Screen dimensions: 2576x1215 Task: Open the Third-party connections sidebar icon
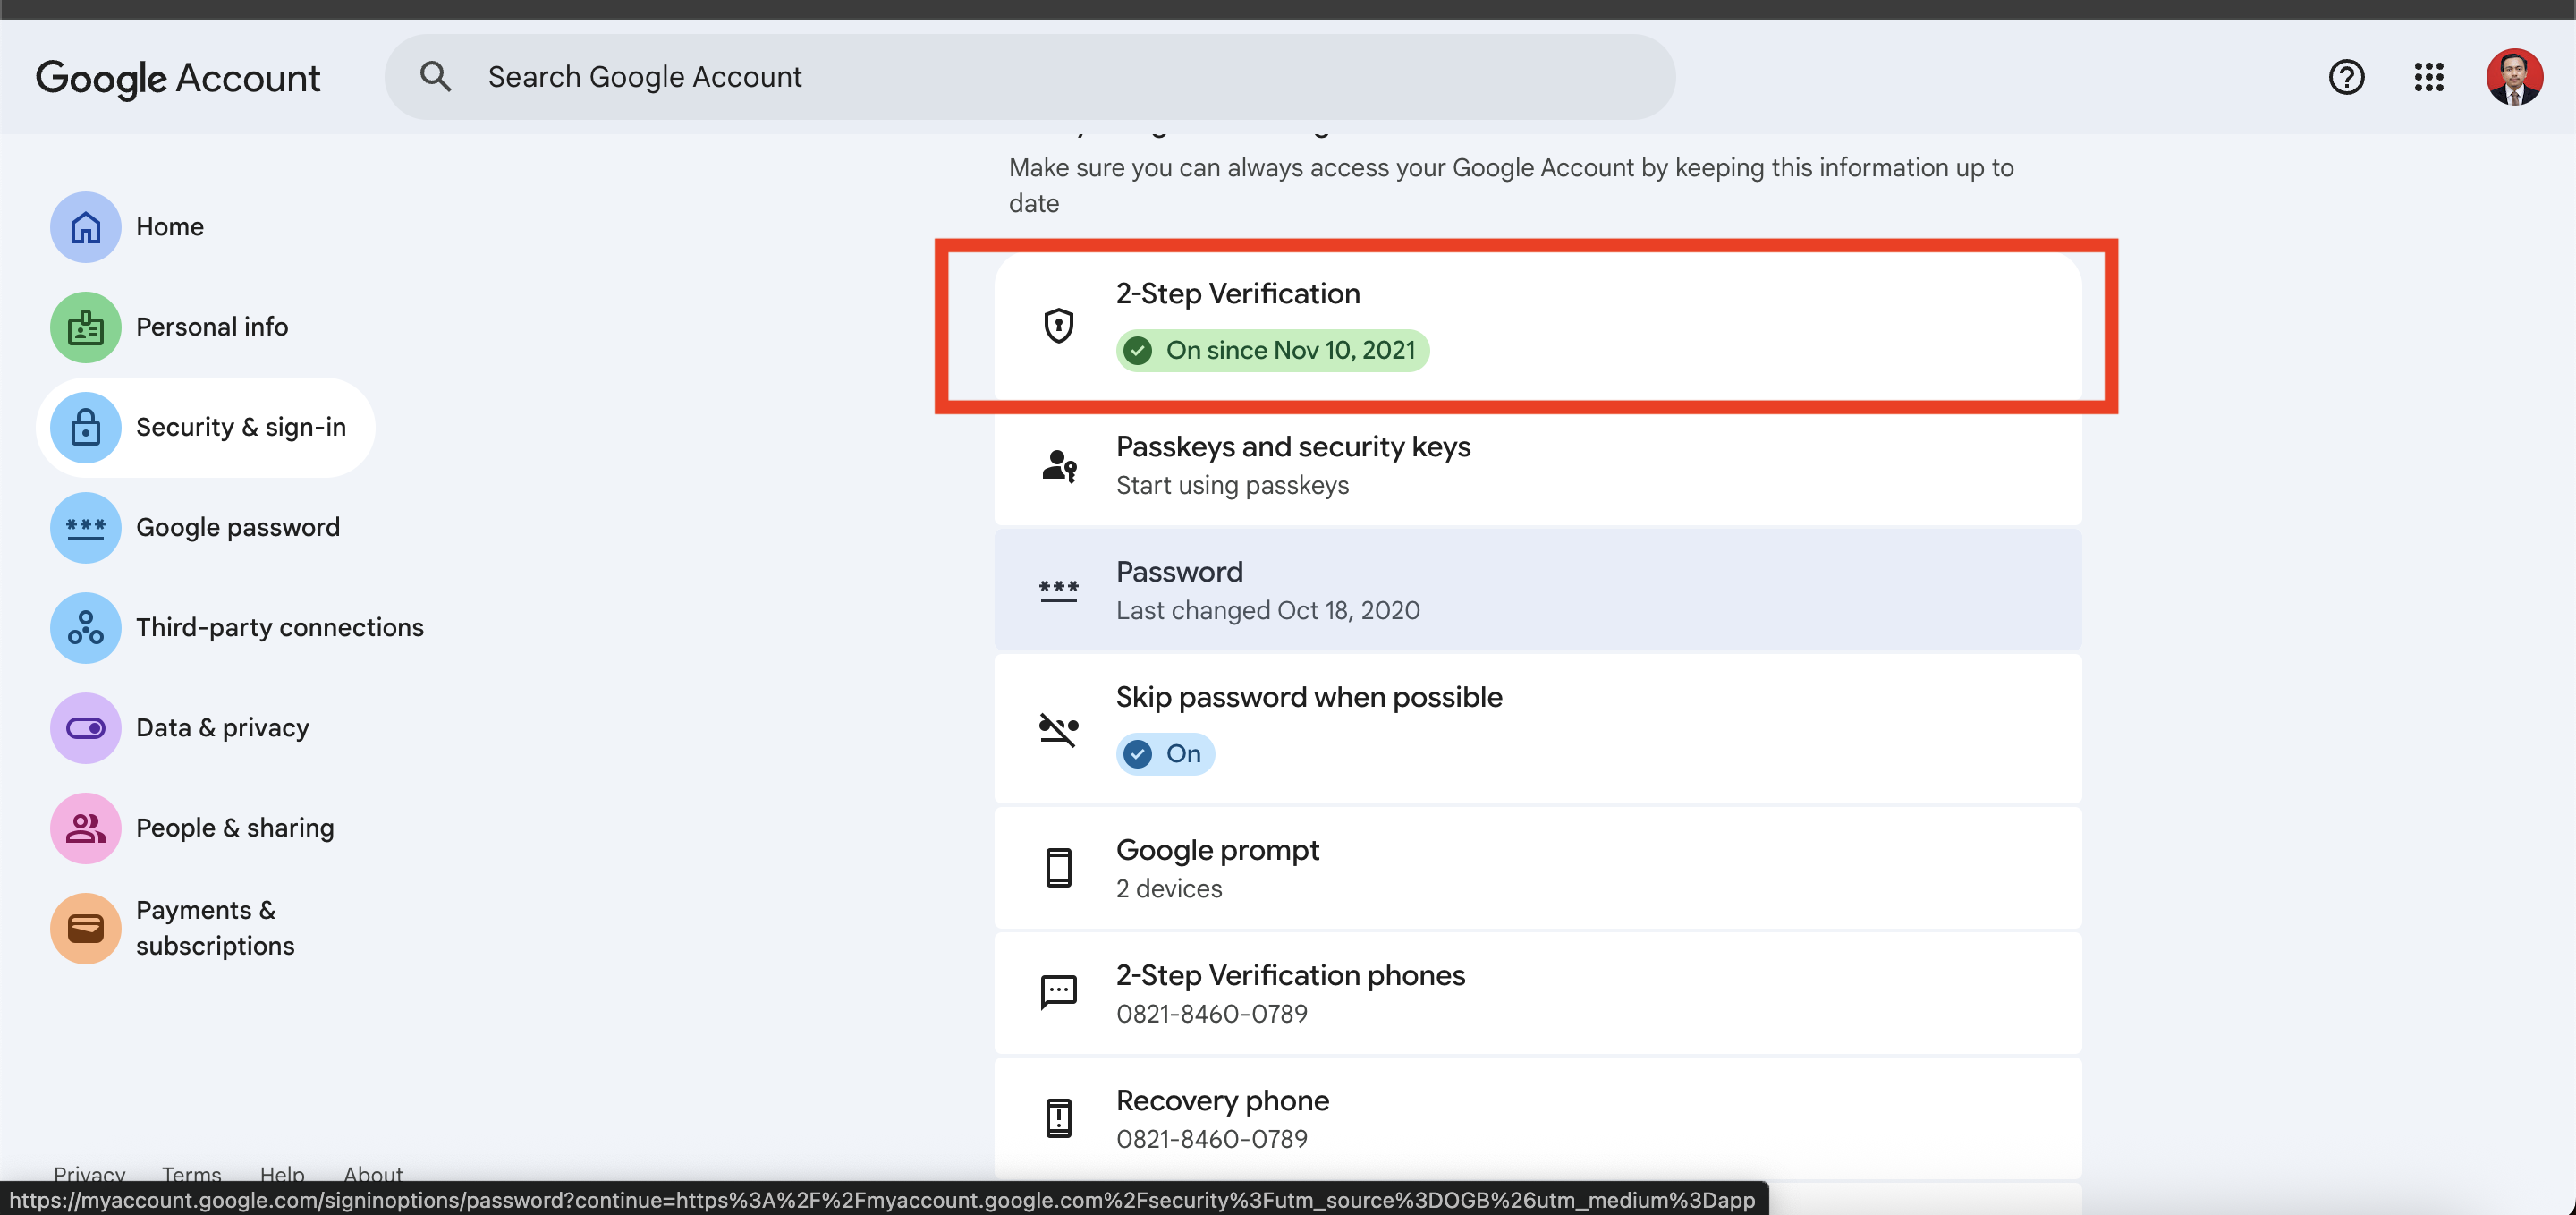click(85, 628)
